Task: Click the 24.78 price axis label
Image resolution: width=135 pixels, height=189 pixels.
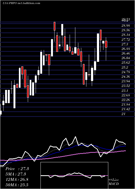Action: click(x=126, y=72)
